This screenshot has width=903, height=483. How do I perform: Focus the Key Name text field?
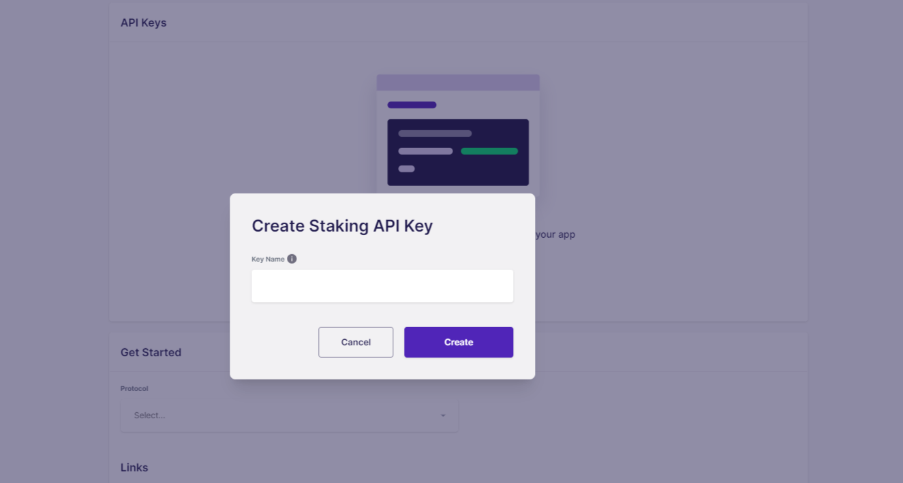[x=382, y=286]
